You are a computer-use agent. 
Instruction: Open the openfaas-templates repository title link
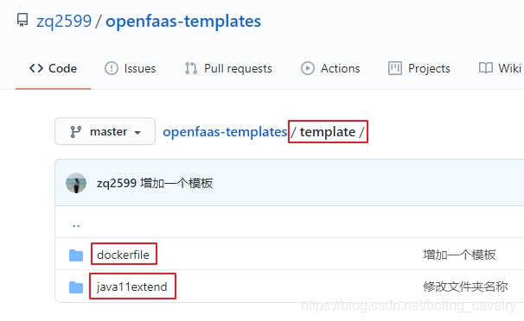click(x=183, y=22)
